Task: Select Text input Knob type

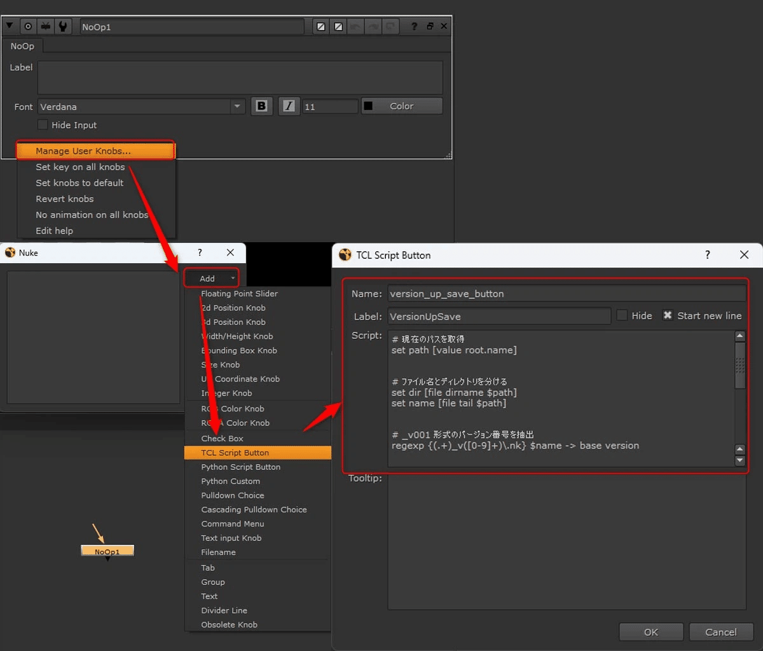Action: click(x=258, y=538)
